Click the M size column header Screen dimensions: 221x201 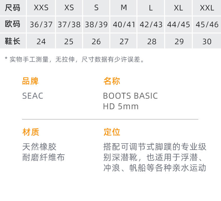(x=124, y=8)
